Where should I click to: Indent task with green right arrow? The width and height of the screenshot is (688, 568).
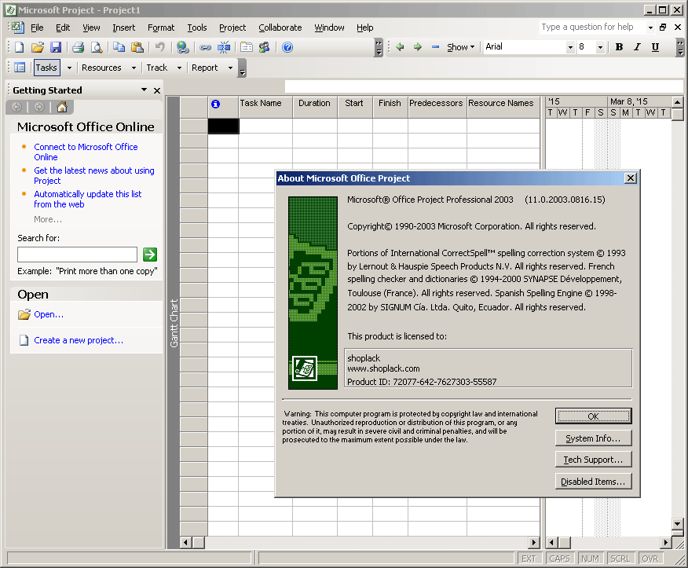(x=418, y=46)
